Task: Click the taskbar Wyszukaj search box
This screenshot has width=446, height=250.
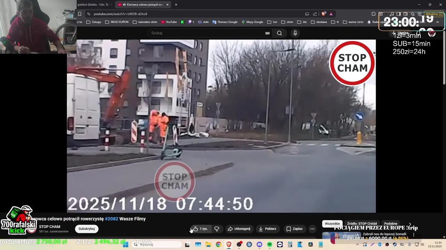Action: point(157,244)
